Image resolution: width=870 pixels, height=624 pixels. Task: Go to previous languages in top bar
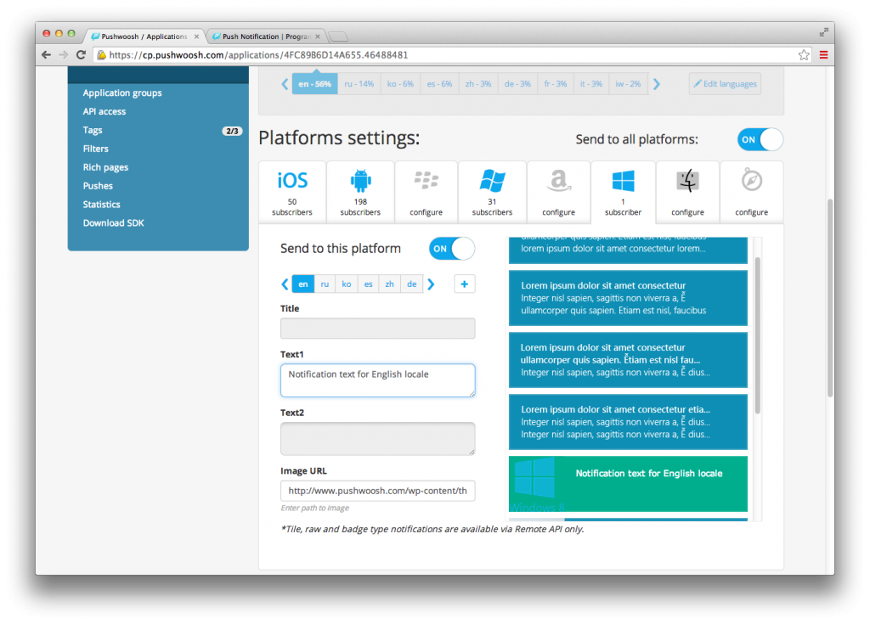(x=285, y=84)
